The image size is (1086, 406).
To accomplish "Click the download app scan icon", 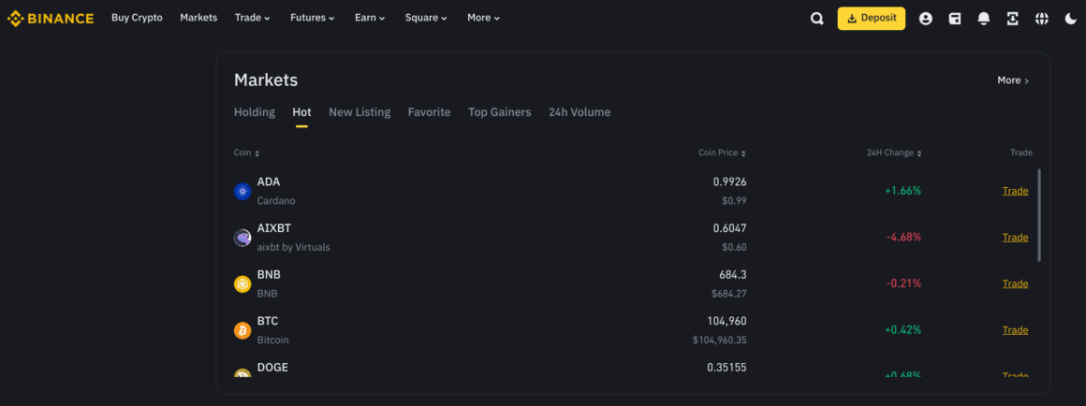I will [1013, 19].
